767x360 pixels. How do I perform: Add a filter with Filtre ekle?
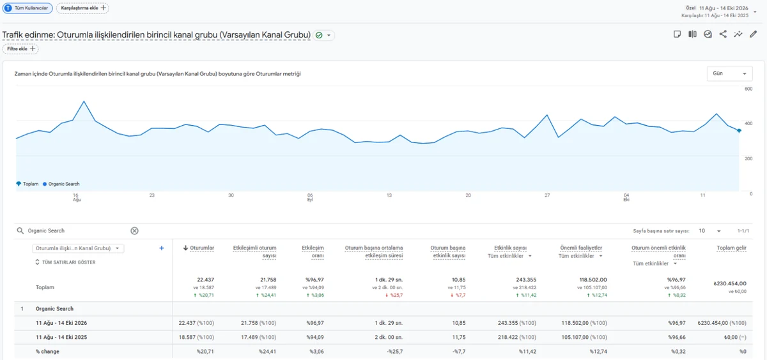click(20, 49)
